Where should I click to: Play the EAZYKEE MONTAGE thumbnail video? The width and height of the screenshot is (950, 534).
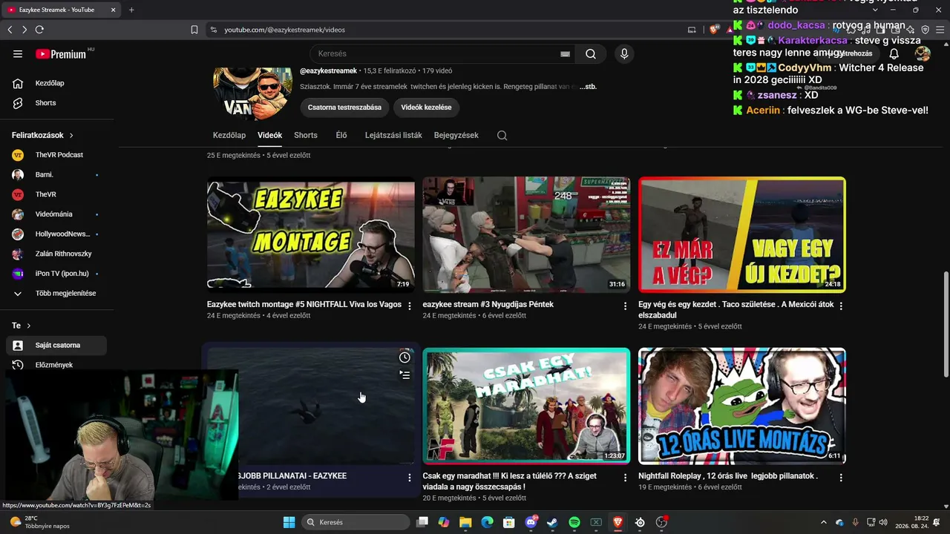coord(311,234)
